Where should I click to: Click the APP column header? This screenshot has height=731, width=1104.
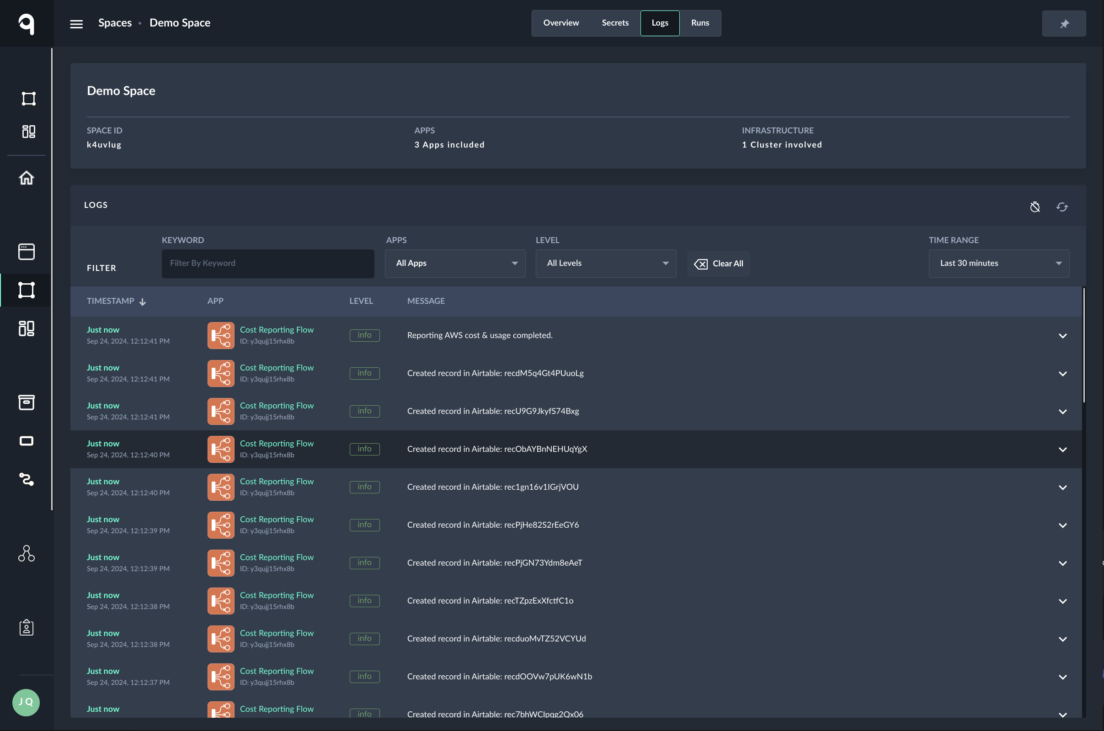point(215,301)
